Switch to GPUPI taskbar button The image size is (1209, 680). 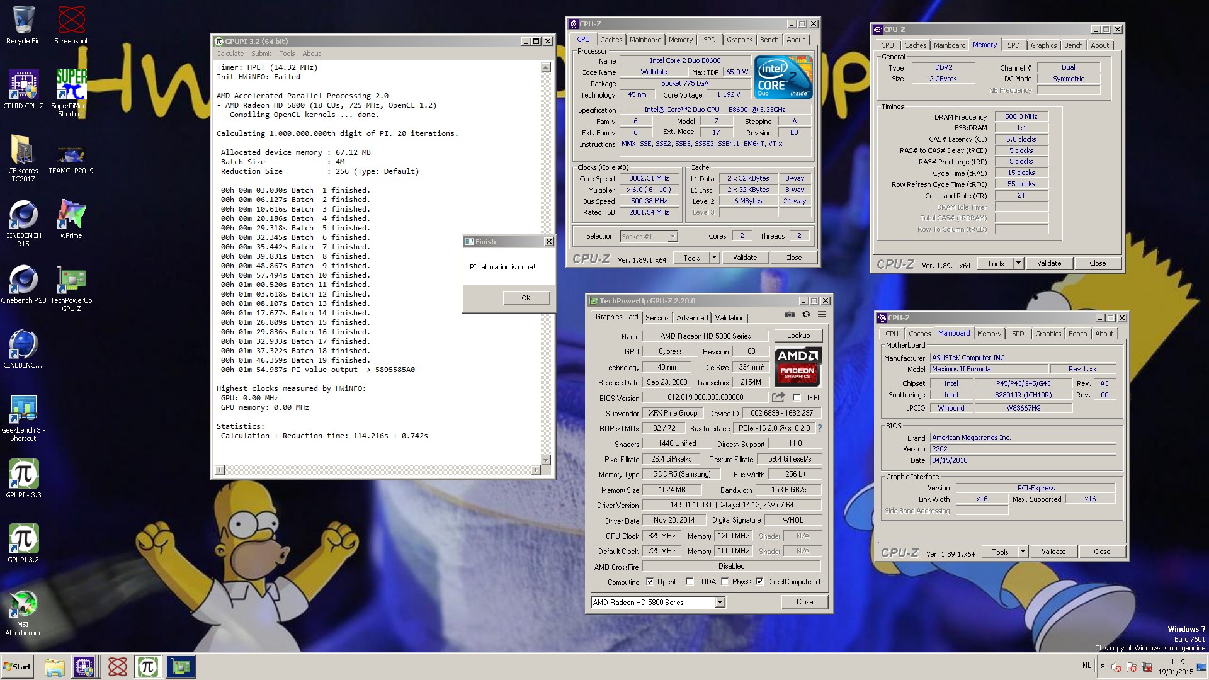pos(148,667)
